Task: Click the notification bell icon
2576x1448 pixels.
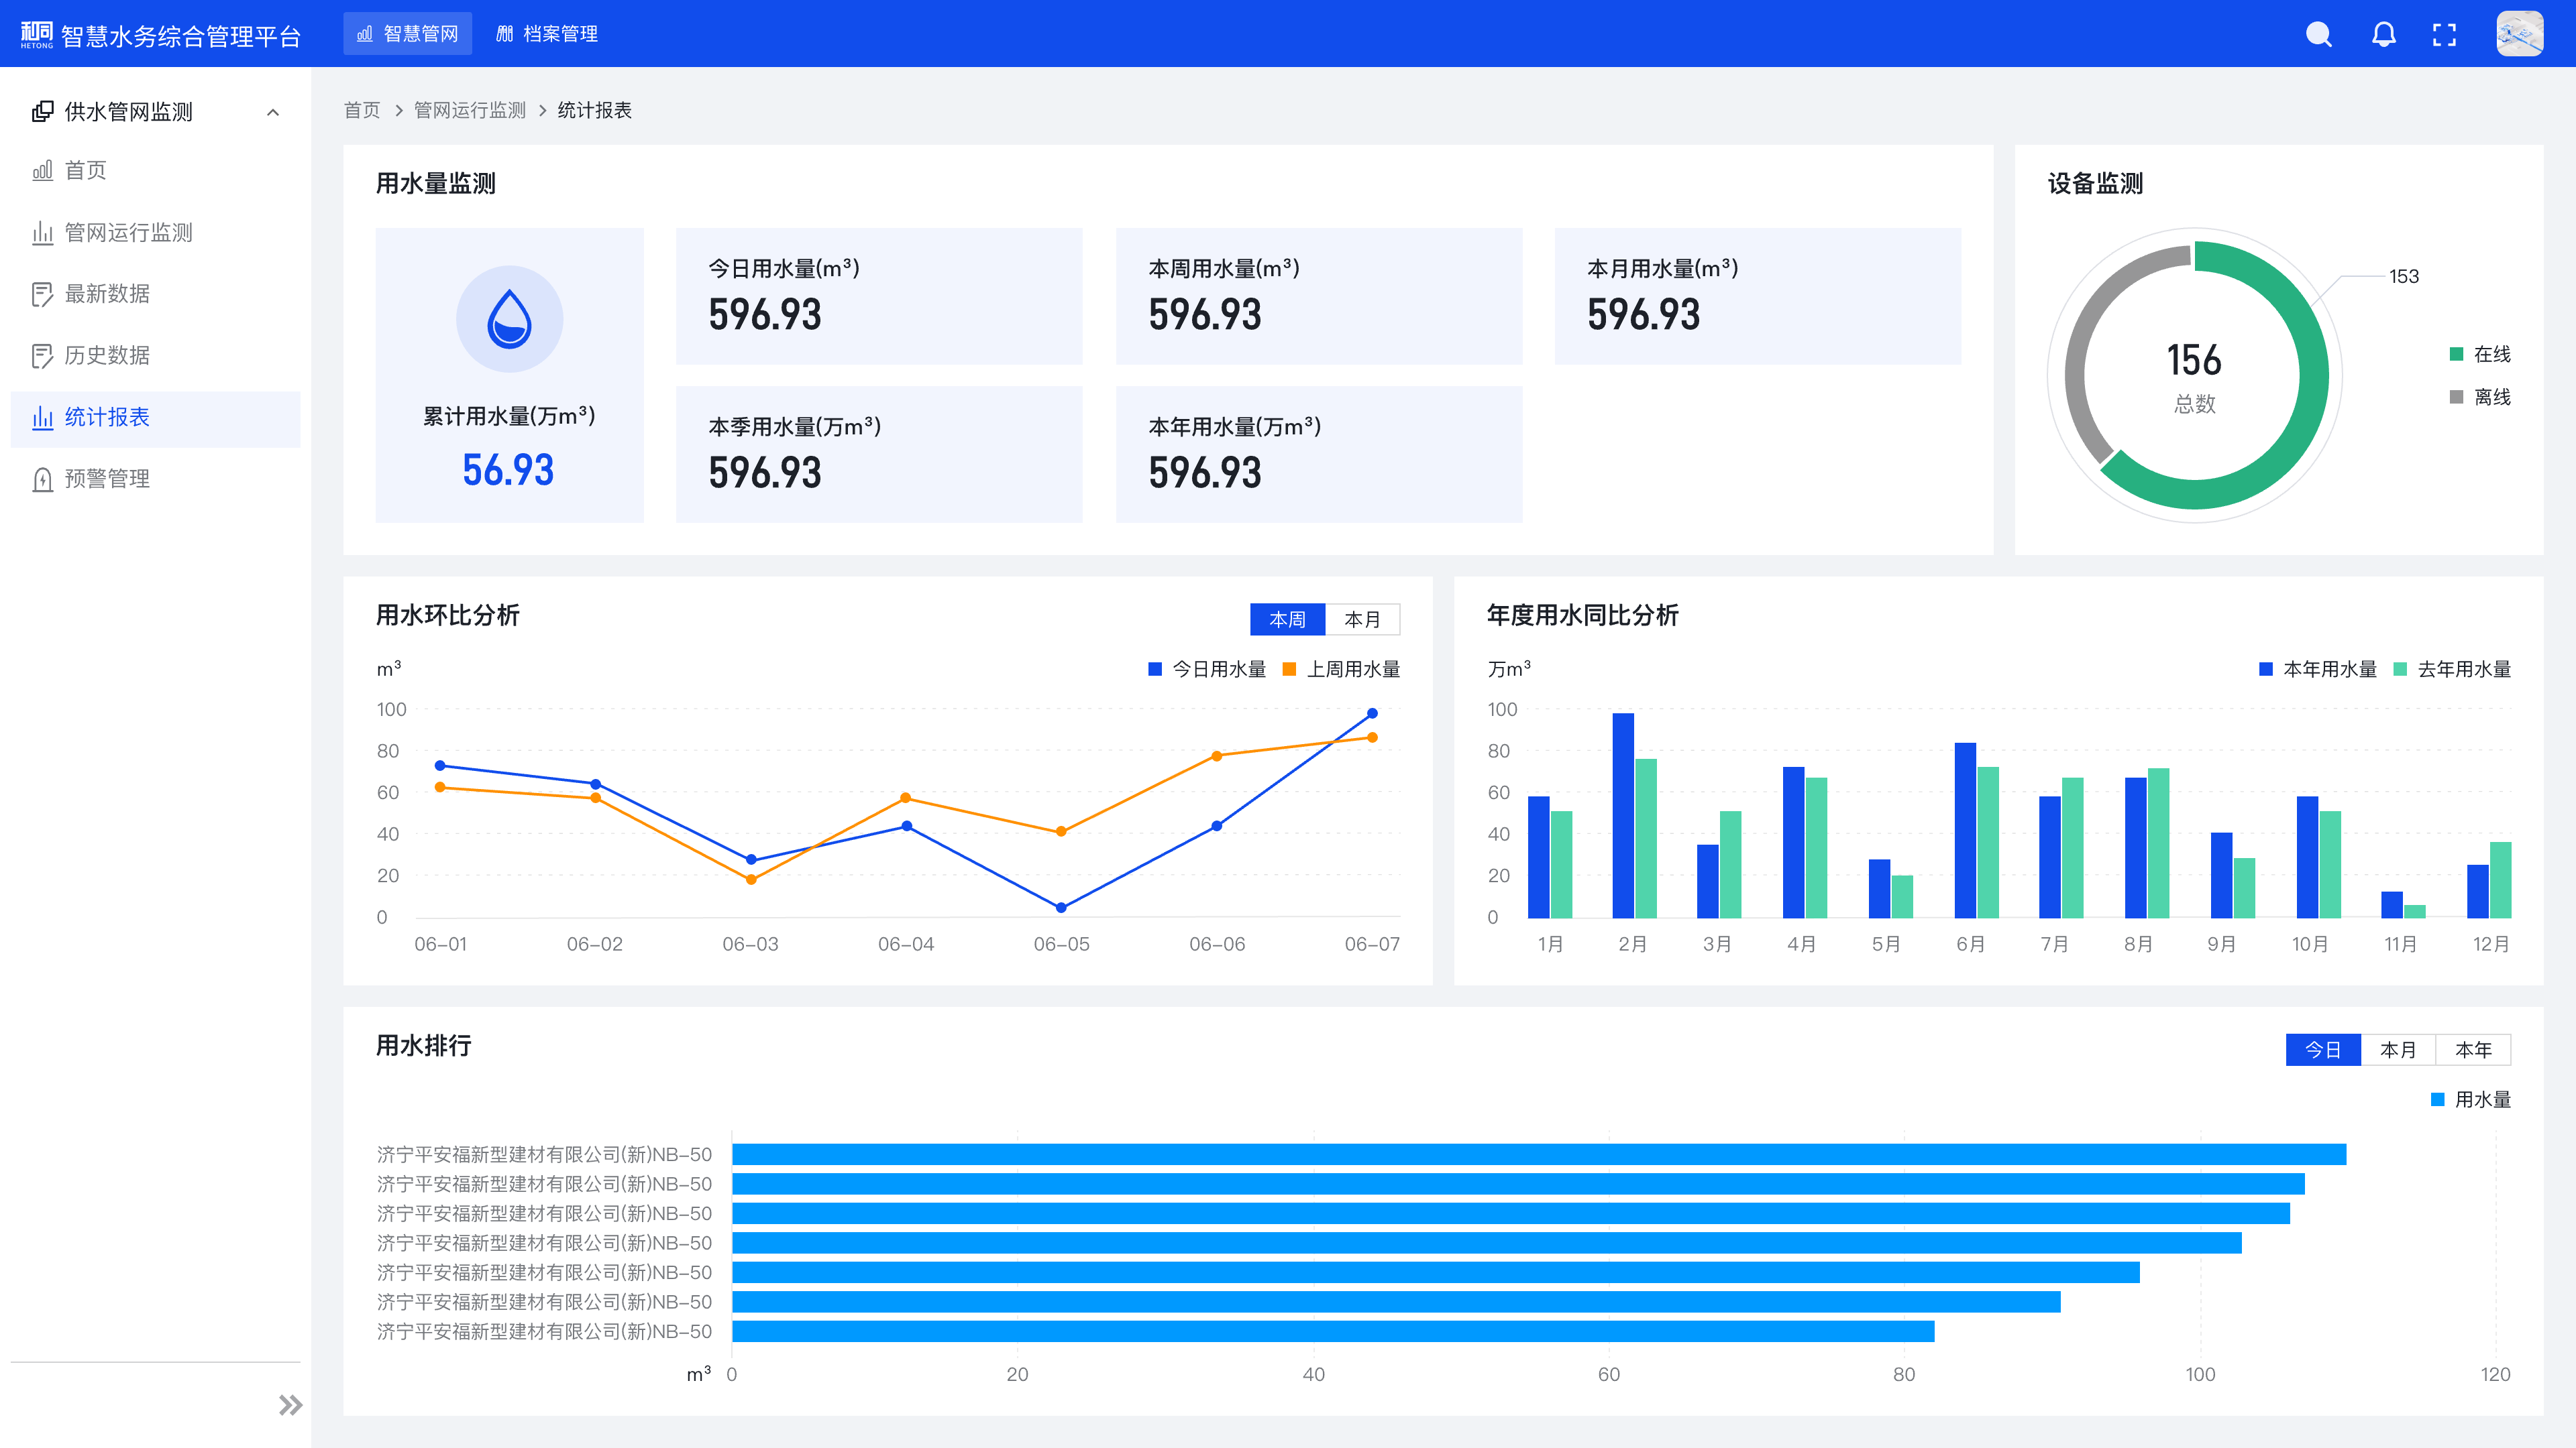Action: coord(2383,33)
